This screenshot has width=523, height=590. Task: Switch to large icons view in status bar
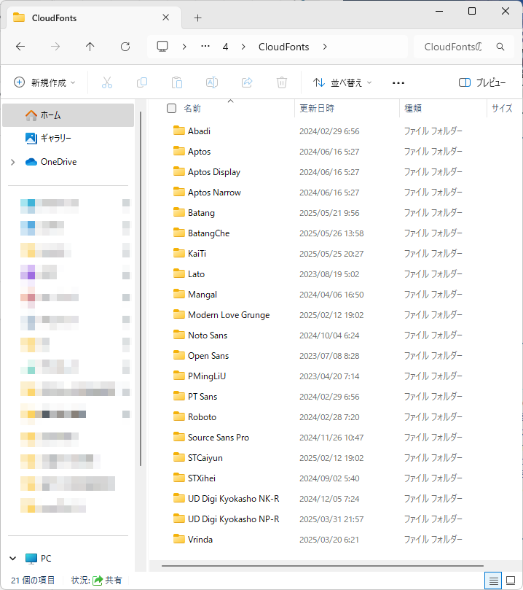pos(511,581)
